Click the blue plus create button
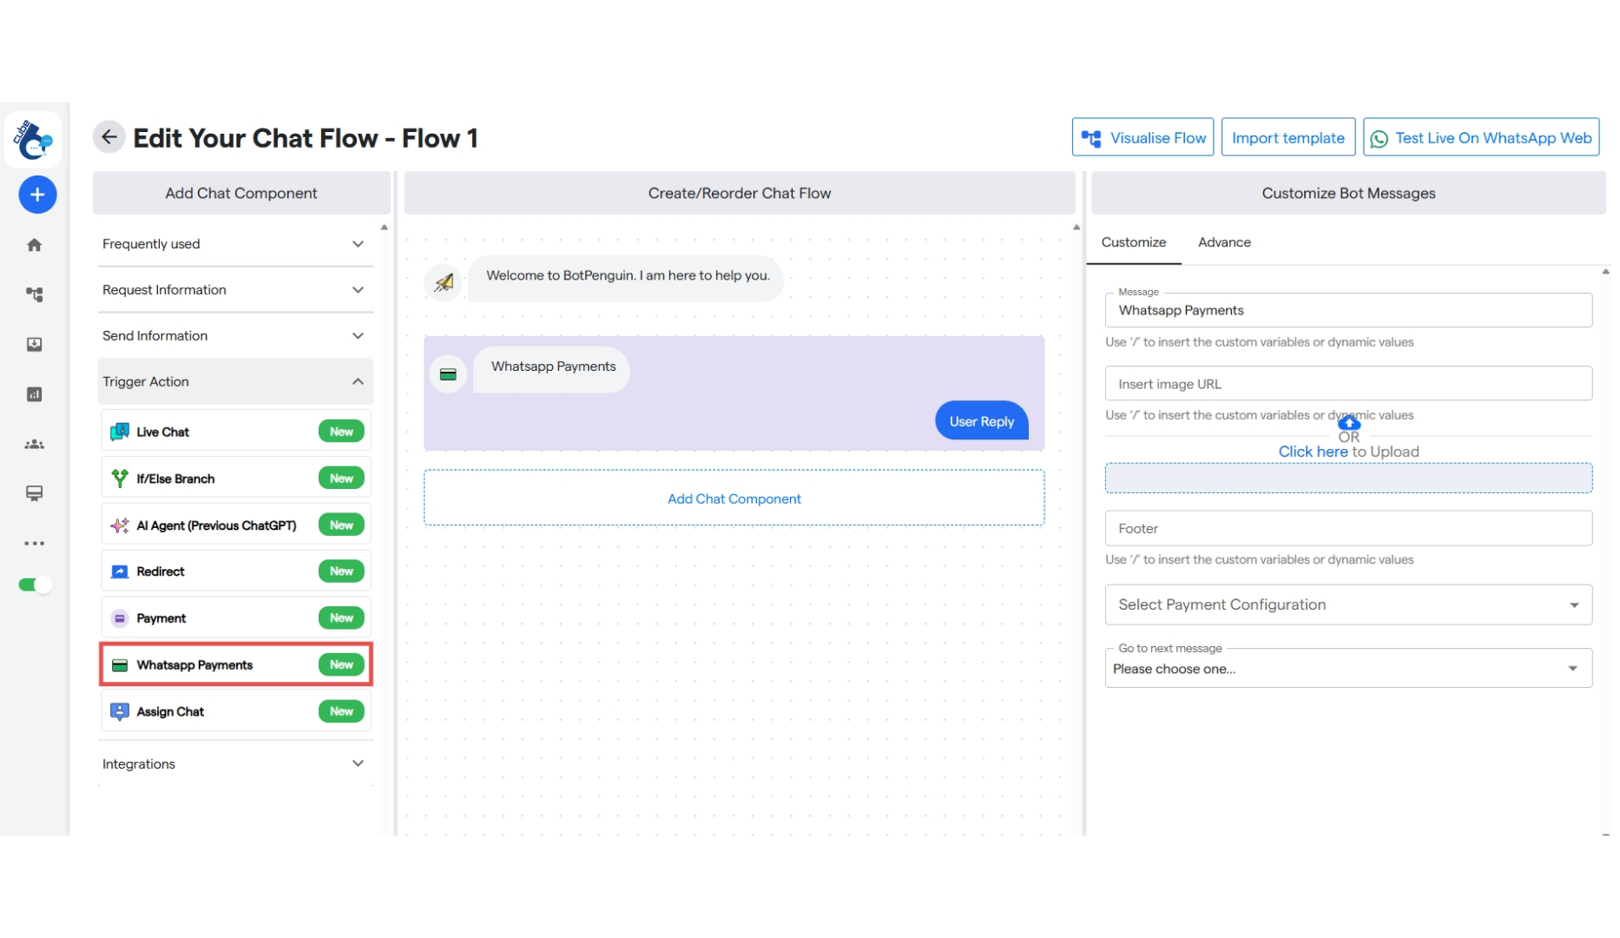 click(x=37, y=195)
